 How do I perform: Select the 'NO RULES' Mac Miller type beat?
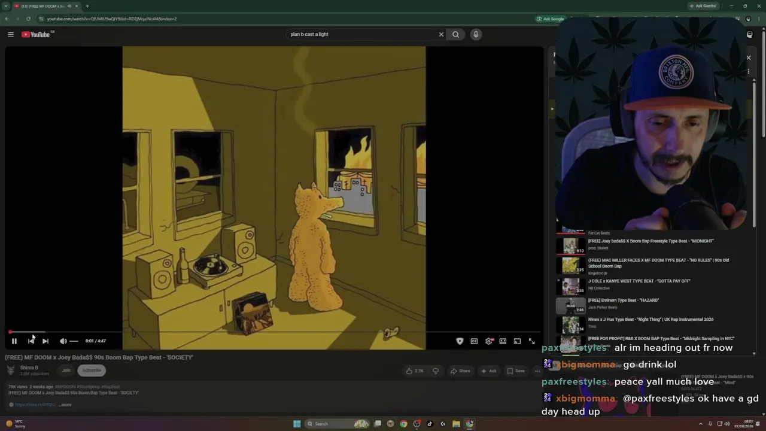658,263
